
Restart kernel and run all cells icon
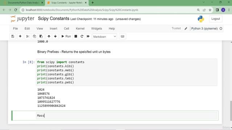click(88, 36)
